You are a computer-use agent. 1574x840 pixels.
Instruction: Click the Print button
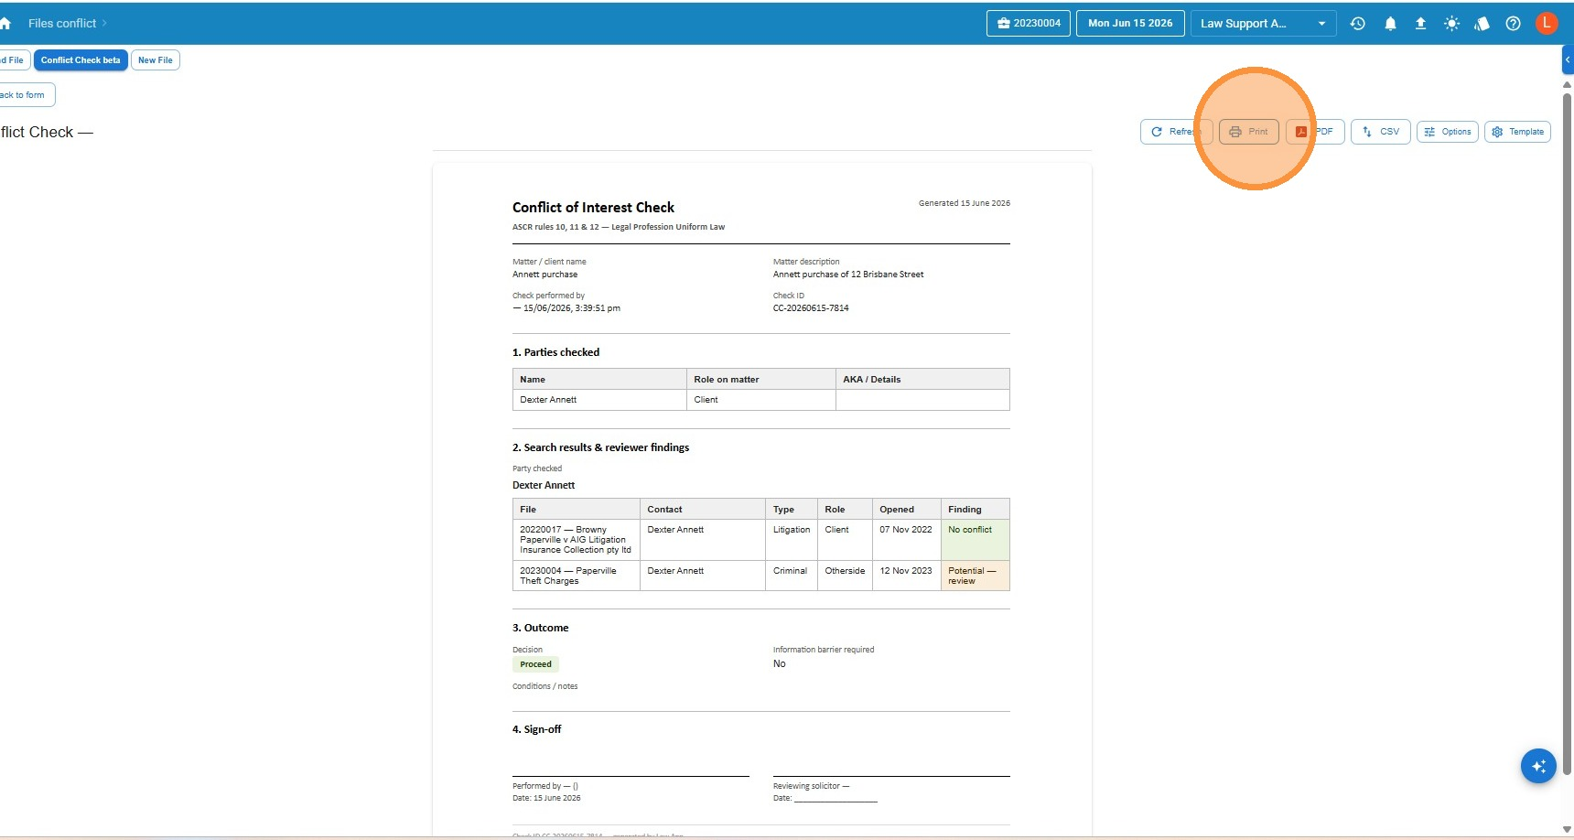pyautogui.click(x=1249, y=132)
